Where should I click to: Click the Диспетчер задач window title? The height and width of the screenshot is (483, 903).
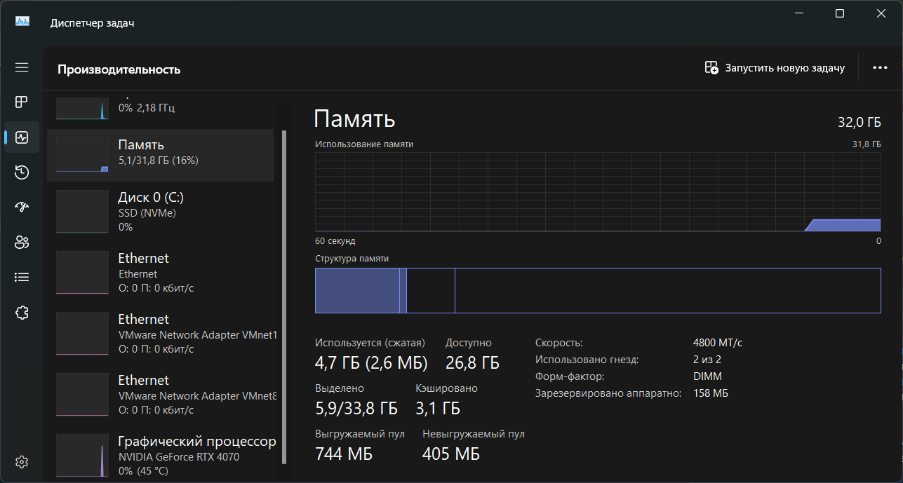pyautogui.click(x=92, y=23)
